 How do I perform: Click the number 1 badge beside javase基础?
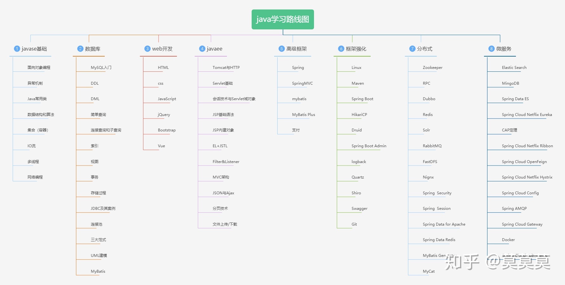[x=17, y=49]
